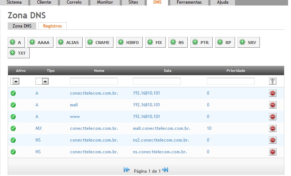291x176 pixels.
Task: Add a new SRV record
Action: pyautogui.click(x=249, y=43)
